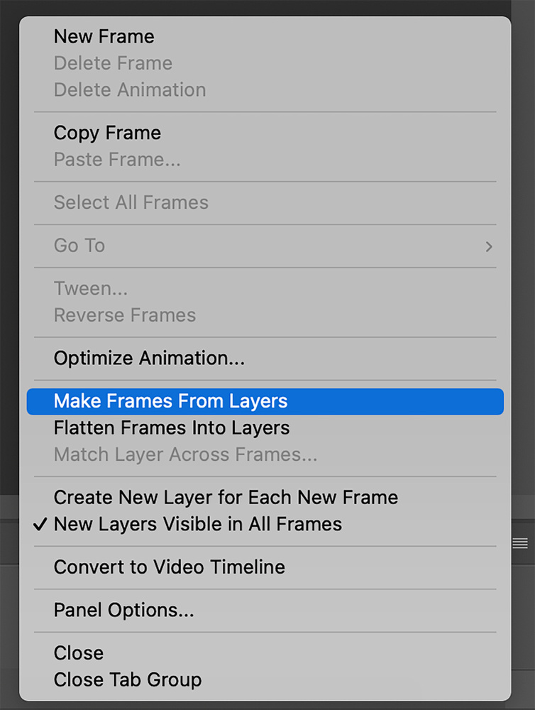Open Panel Options dialog
This screenshot has width=535, height=710.
coord(265,610)
